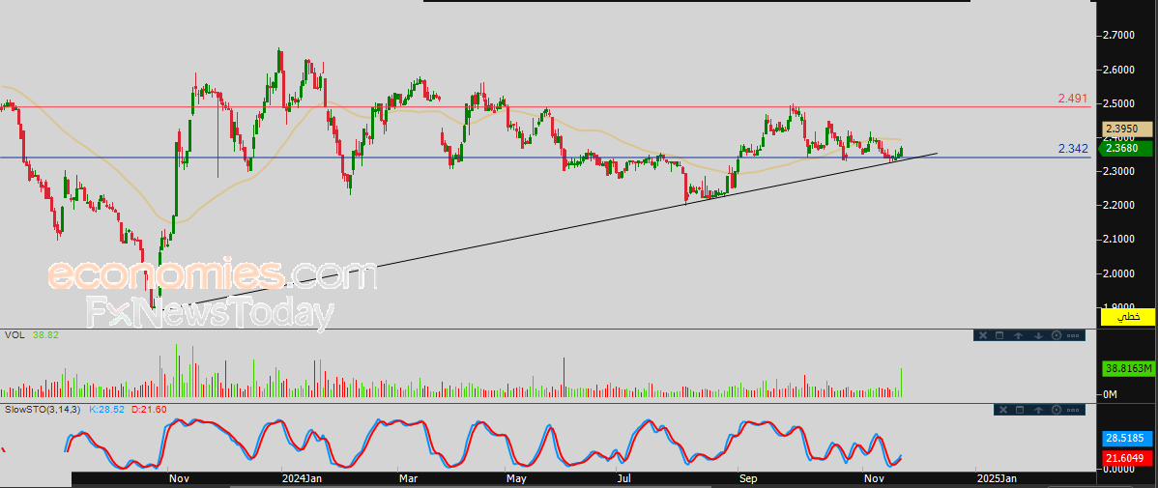Open SlowSTO panel more options menu
This screenshot has width=1158, height=488.
tap(1073, 410)
